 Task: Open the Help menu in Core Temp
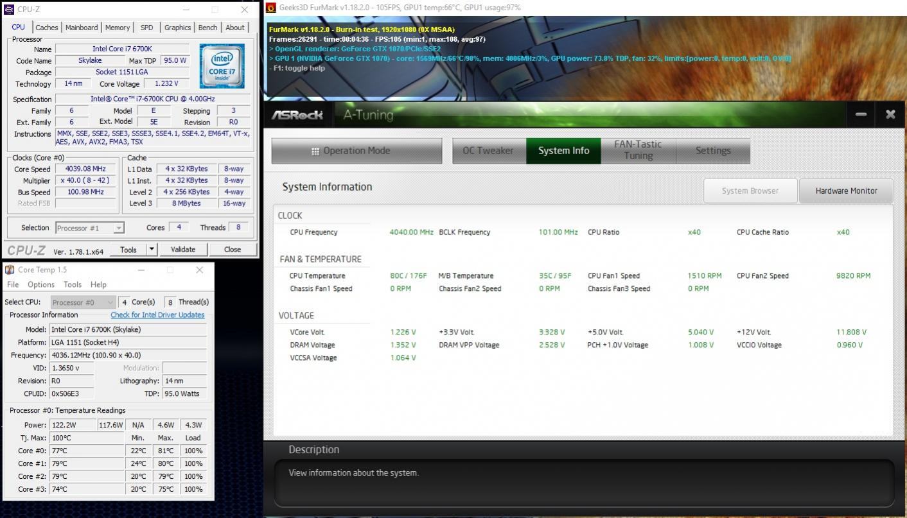[x=98, y=284]
